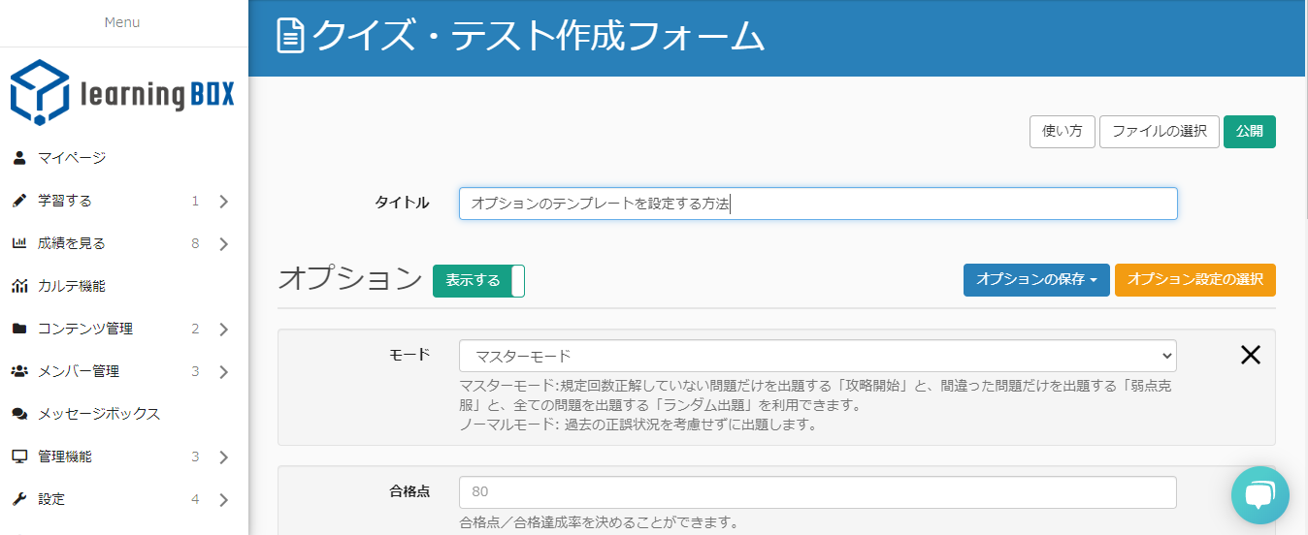
Task: Remove the モード option with X
Action: click(1251, 355)
